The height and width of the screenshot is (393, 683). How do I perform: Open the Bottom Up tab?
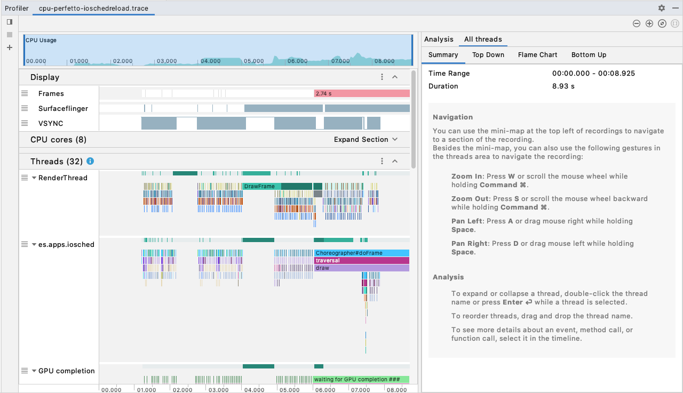(x=589, y=54)
